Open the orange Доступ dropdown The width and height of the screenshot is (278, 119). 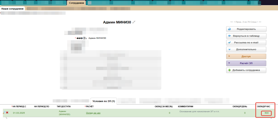click(x=246, y=56)
